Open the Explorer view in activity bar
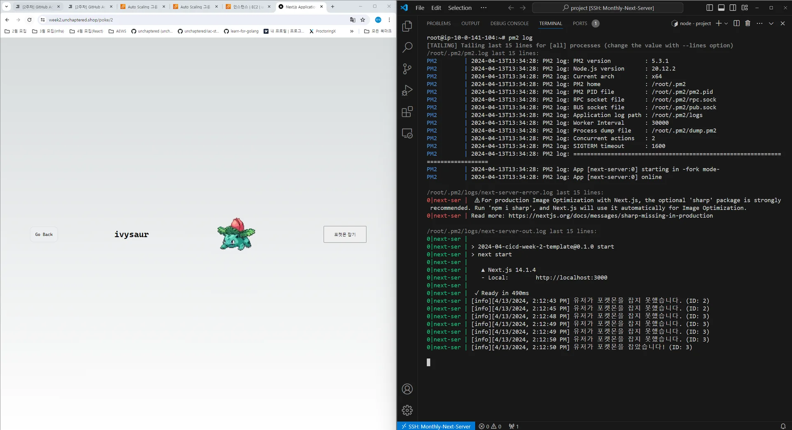792x430 pixels. [x=407, y=26]
